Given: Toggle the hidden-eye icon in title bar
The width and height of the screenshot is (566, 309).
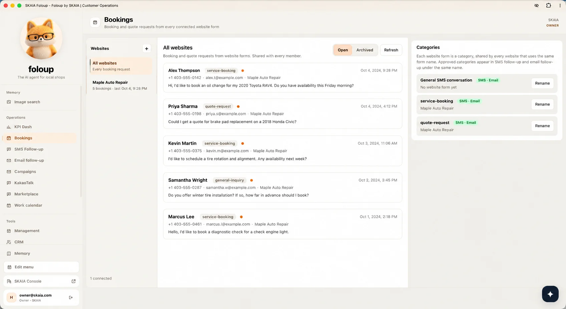Looking at the screenshot, I should (536, 5).
